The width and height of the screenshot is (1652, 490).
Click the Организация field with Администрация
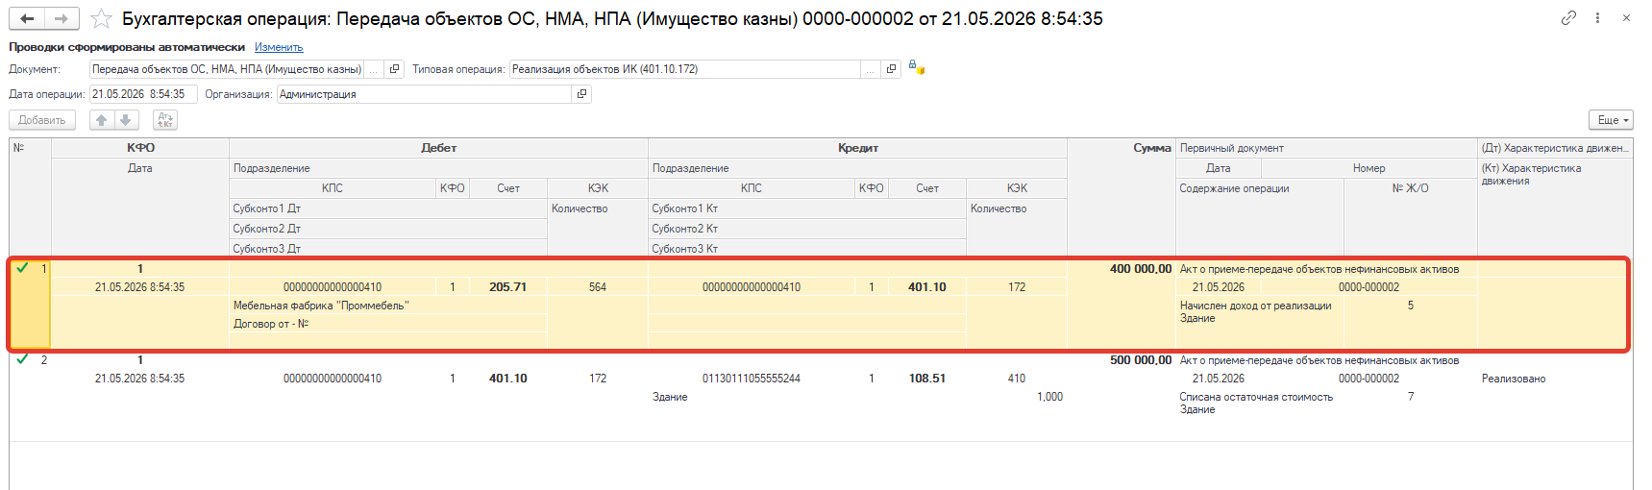424,94
